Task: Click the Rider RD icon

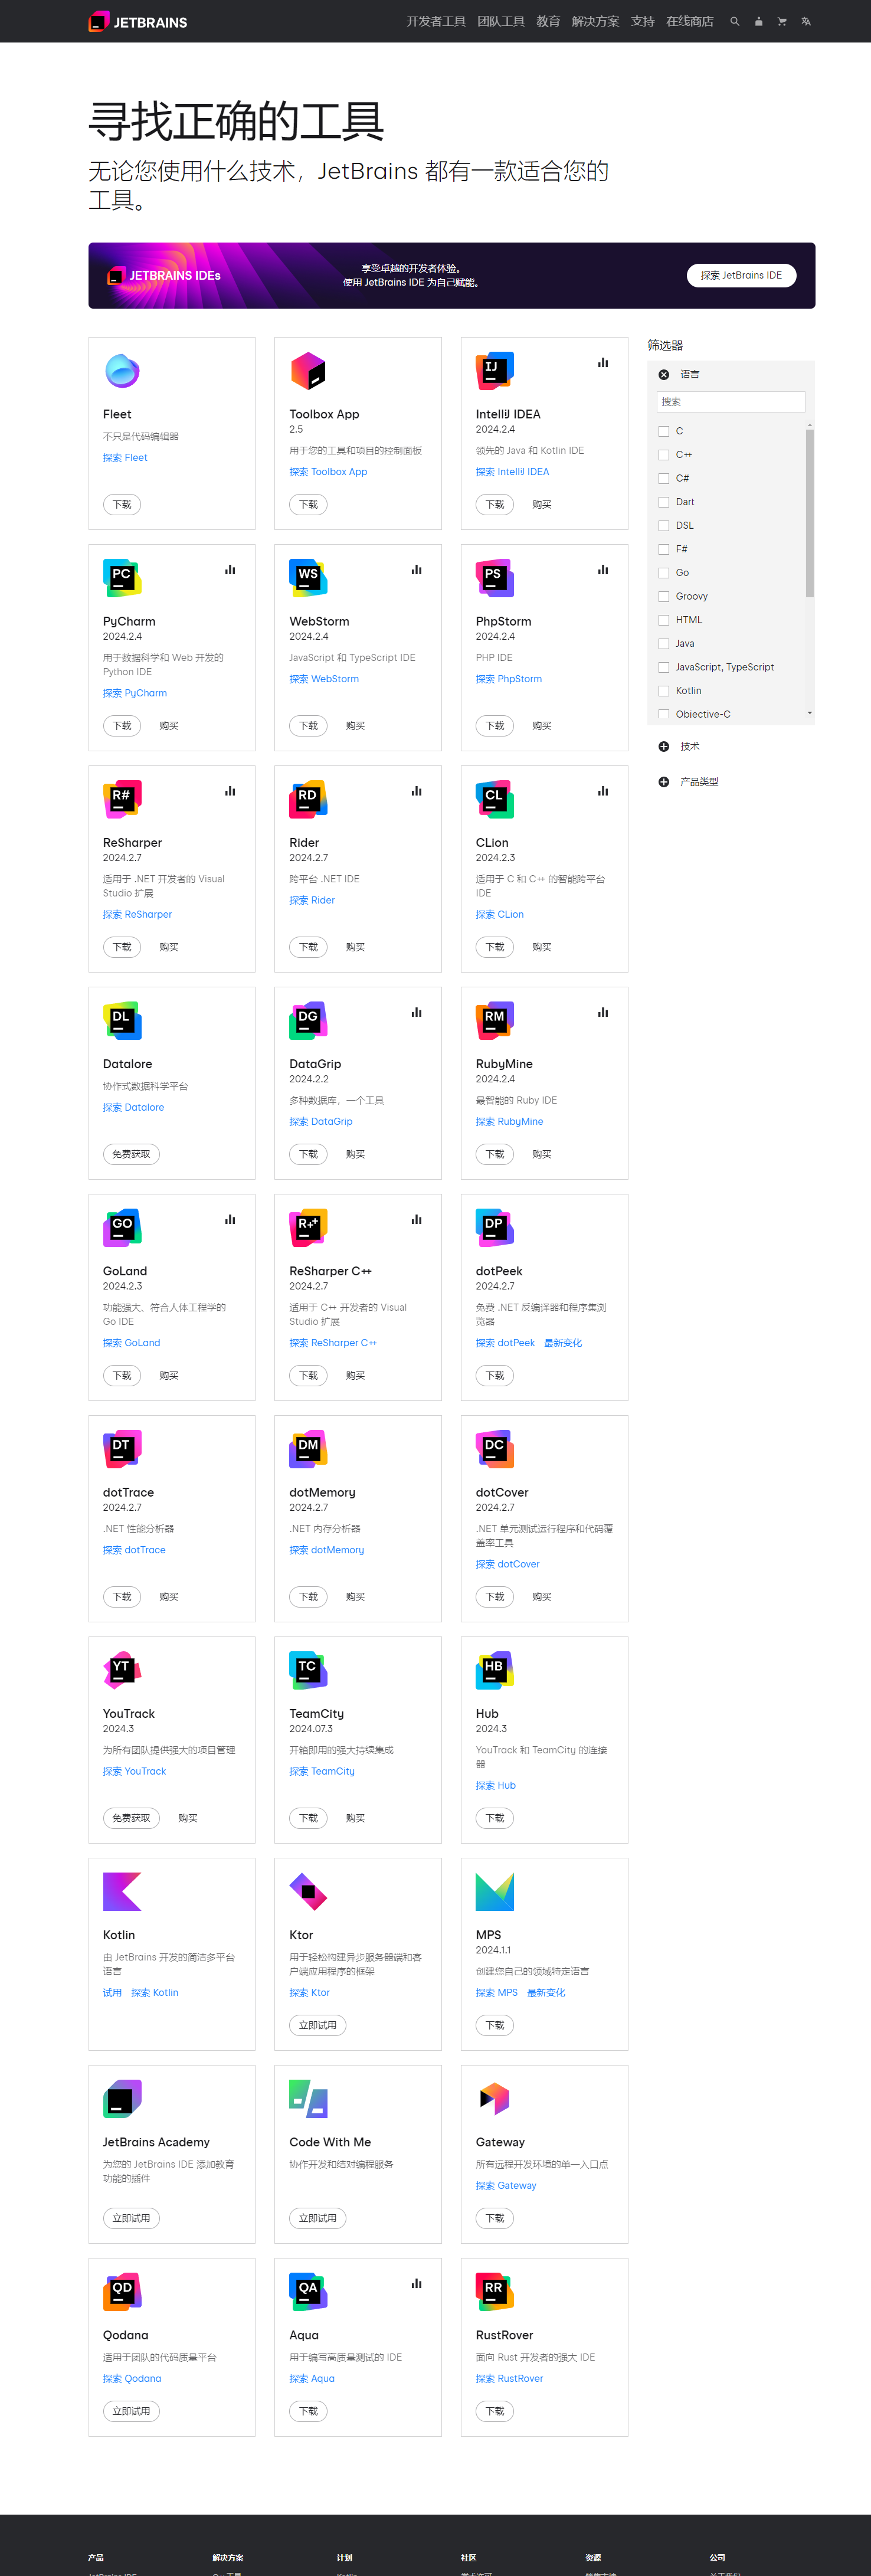Action: [x=308, y=799]
